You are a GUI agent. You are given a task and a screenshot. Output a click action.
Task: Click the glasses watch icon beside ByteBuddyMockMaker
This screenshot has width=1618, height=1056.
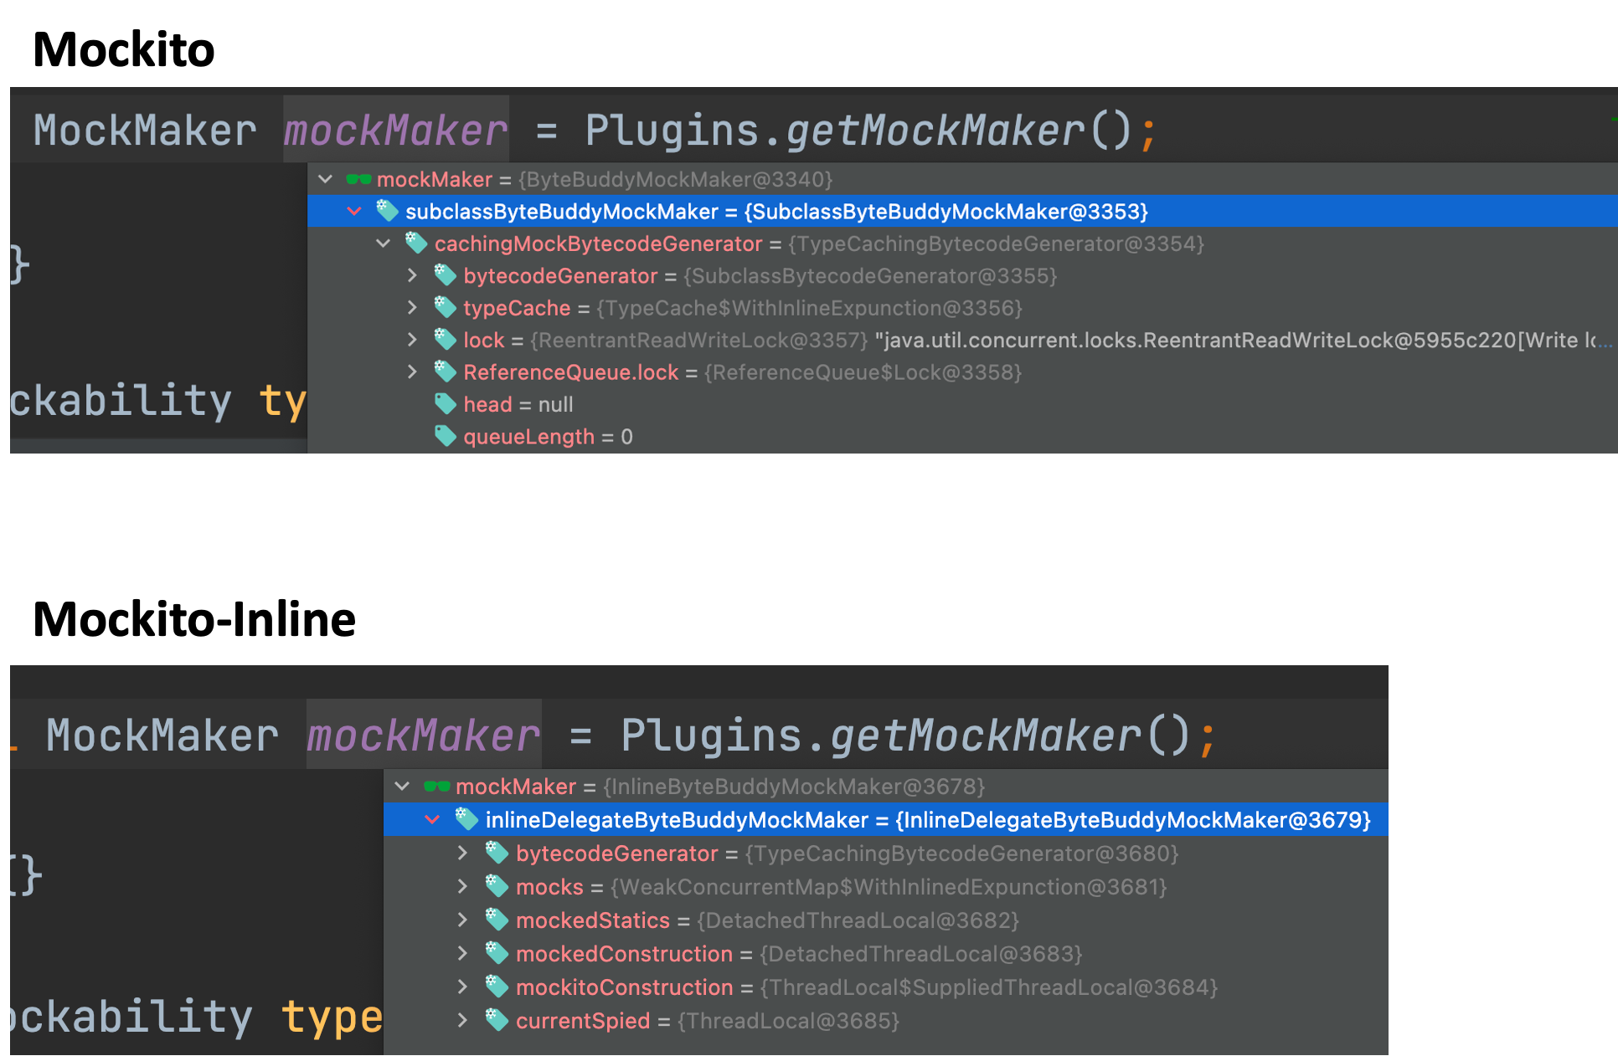(x=358, y=179)
